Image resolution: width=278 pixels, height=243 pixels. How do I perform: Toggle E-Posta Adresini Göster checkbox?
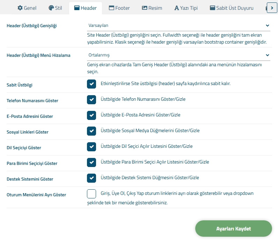coord(92,115)
